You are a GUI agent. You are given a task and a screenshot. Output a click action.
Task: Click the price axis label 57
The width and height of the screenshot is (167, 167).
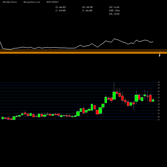point(159,95)
